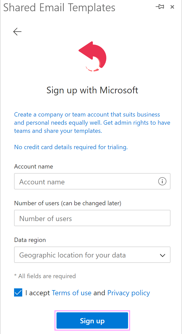This screenshot has height=334, width=182.
Task: Click the Sign up with Microsoft heading
Action: [92, 90]
